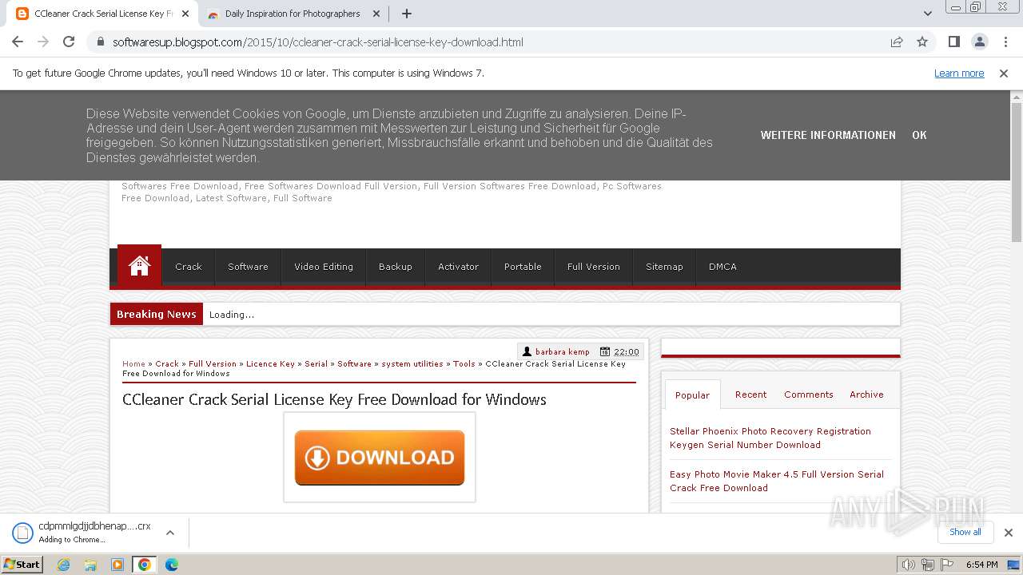The image size is (1023, 575).
Task: Open the DMCA menu item
Action: [722, 267]
